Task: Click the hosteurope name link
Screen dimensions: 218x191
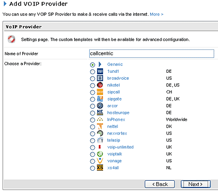Action: [118, 113]
